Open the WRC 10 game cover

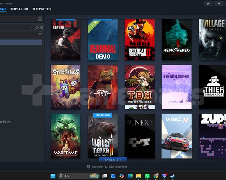(x=176, y=136)
